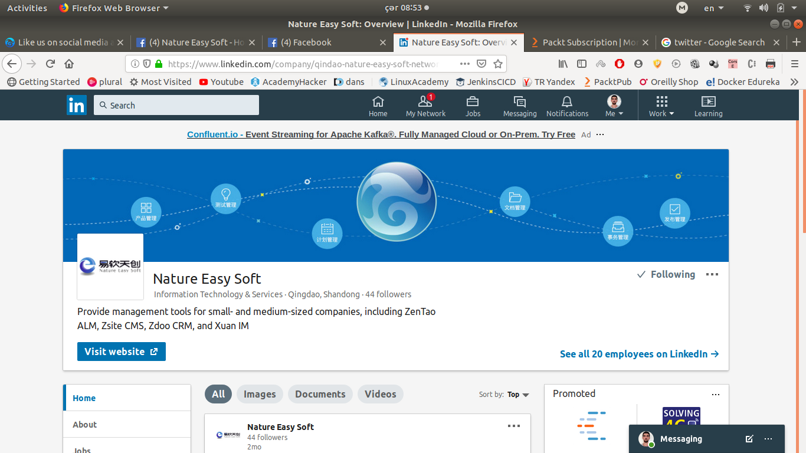This screenshot has height=453, width=806.
Task: Switch to 'twitter - Google Search' tab
Action: click(721, 42)
